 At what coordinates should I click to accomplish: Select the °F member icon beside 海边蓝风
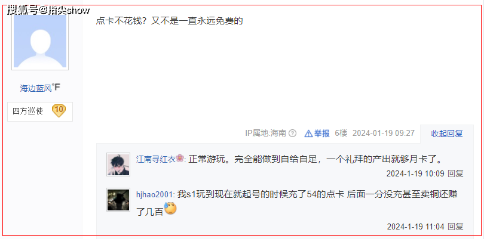pyautogui.click(x=56, y=88)
